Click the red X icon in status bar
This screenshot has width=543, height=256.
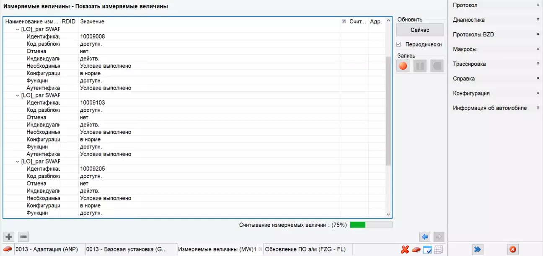405,250
